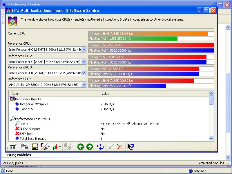Viewport: 232px width, 174px height.
Task: Click the green Back arrow button
Action: point(80,147)
